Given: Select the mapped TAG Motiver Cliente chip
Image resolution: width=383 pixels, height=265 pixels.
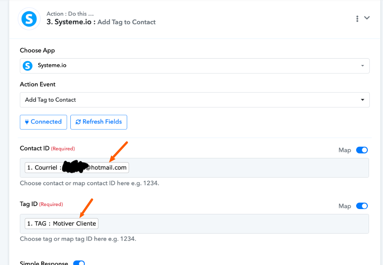Looking at the screenshot, I should pyautogui.click(x=62, y=223).
